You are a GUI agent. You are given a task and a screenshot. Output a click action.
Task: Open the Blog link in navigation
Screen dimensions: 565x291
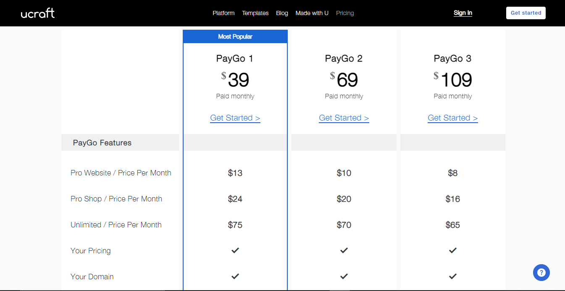(x=282, y=13)
